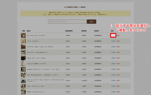Click the product name starting with BRUNO

point(36,92)
